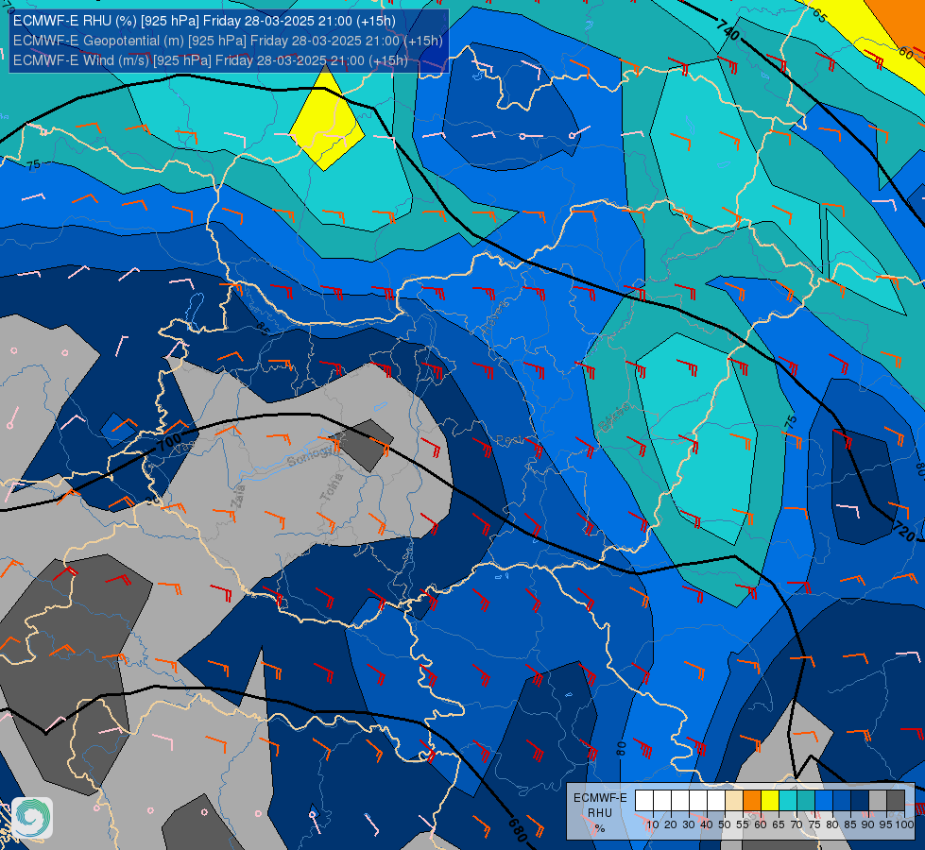The width and height of the screenshot is (925, 850).
Task: Click the swirl logo icon in the corner
Action: pos(32,818)
